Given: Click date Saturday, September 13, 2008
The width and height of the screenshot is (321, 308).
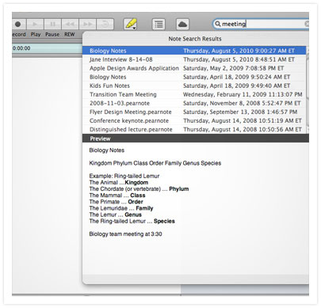Looking at the screenshot, I should pyautogui.click(x=240, y=112).
